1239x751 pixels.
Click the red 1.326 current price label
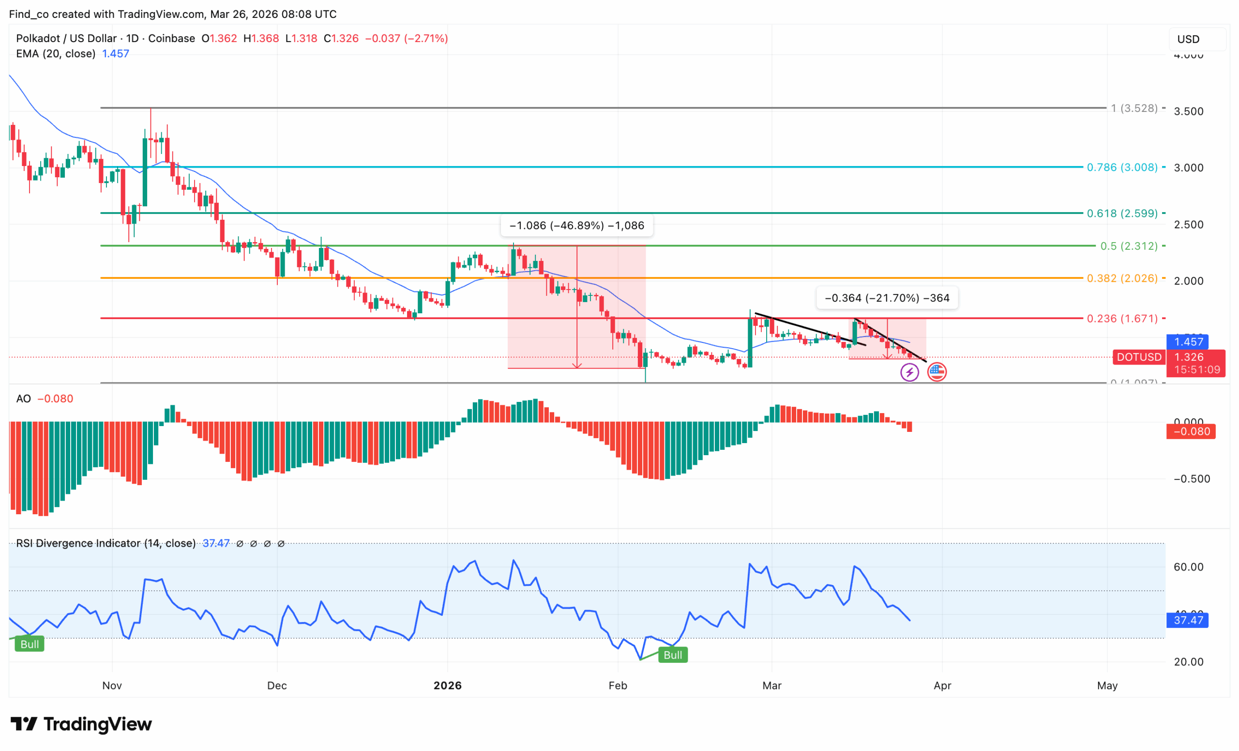1189,357
